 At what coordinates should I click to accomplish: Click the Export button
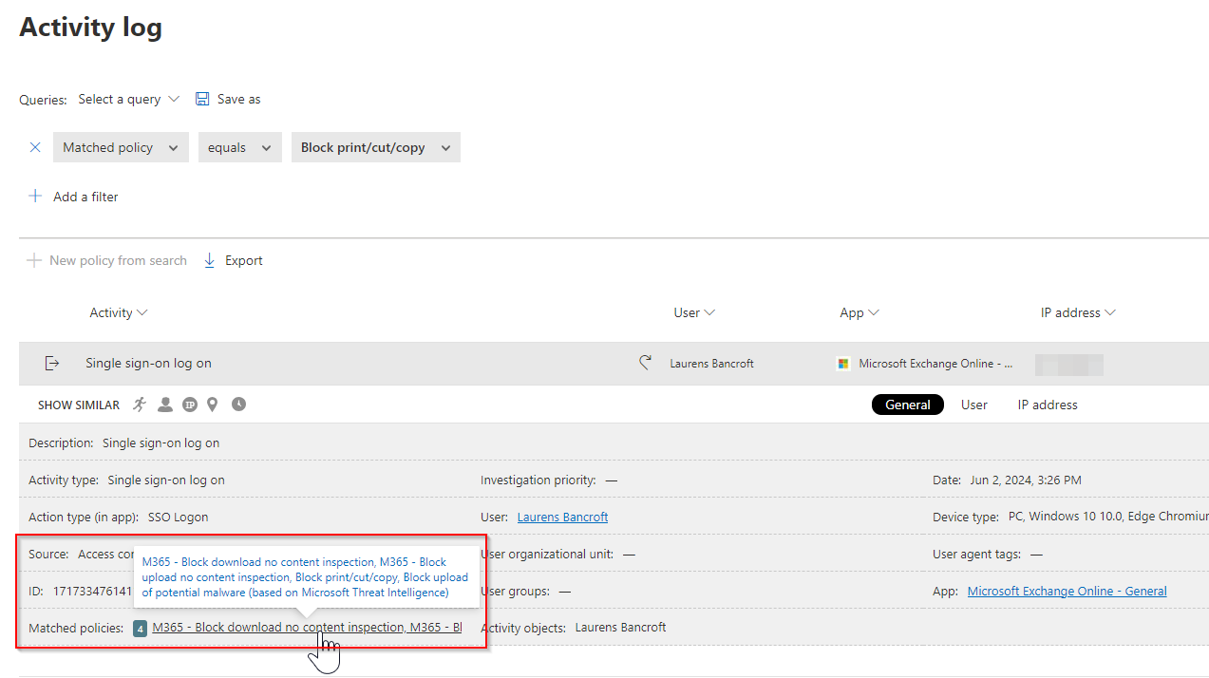[234, 260]
